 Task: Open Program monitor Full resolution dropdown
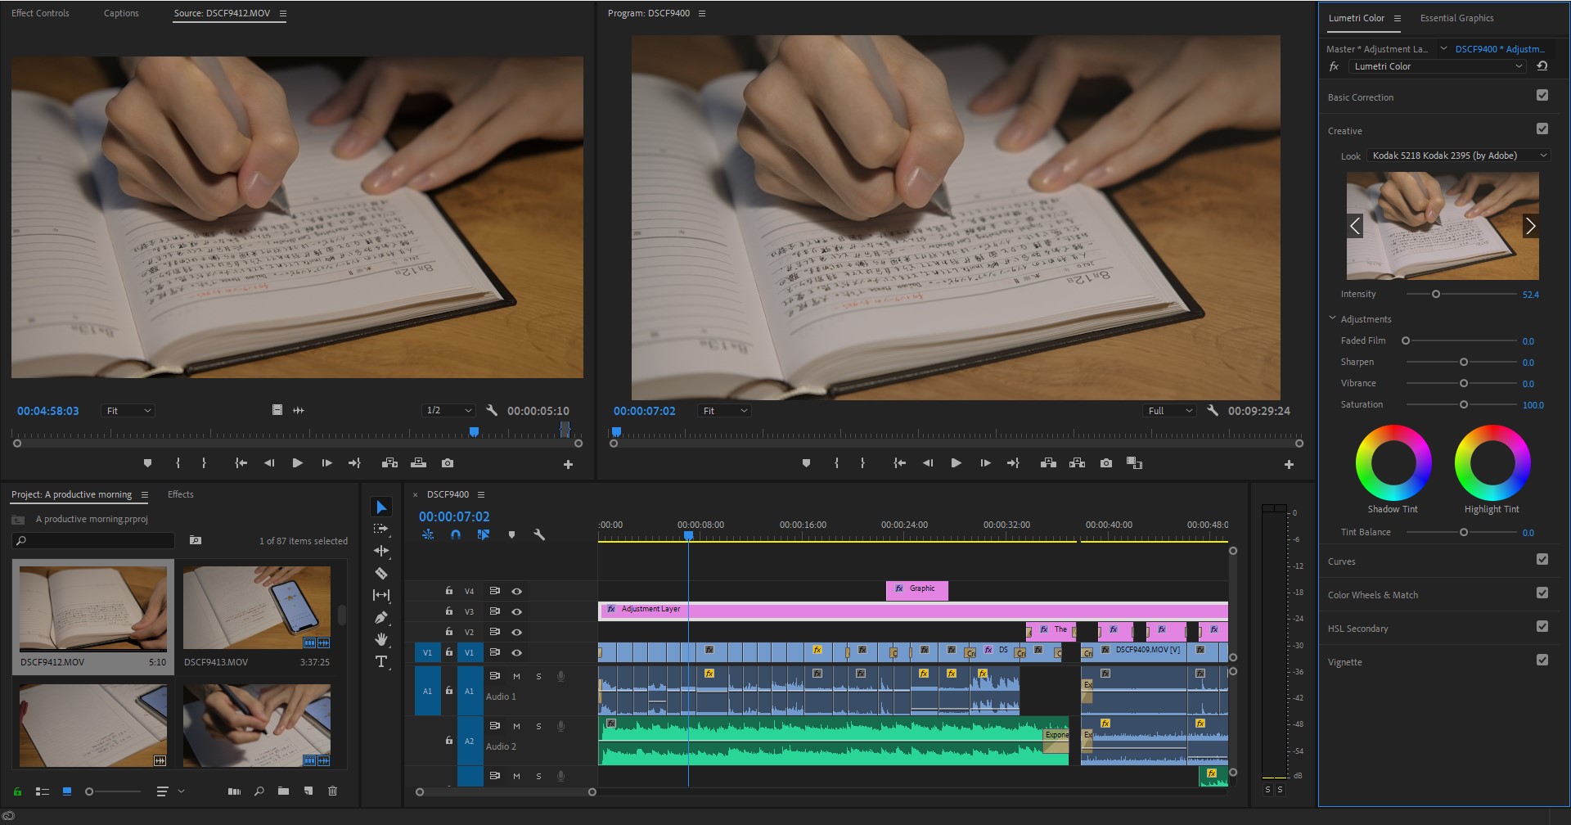(x=1170, y=411)
